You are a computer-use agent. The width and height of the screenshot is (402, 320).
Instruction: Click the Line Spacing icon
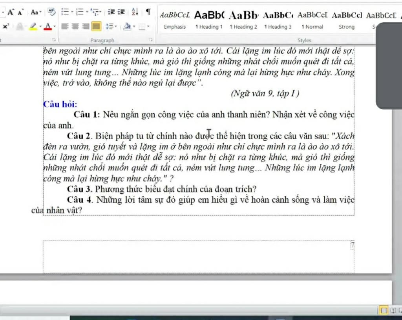tap(110, 26)
